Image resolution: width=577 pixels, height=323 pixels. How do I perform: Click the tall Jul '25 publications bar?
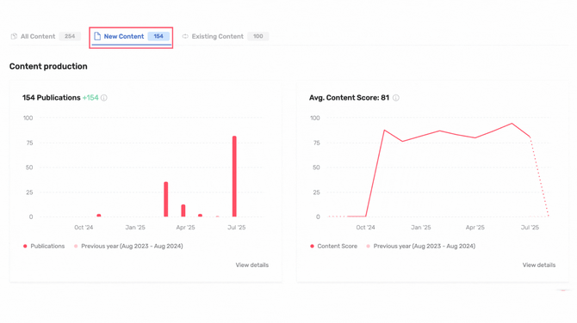234,177
